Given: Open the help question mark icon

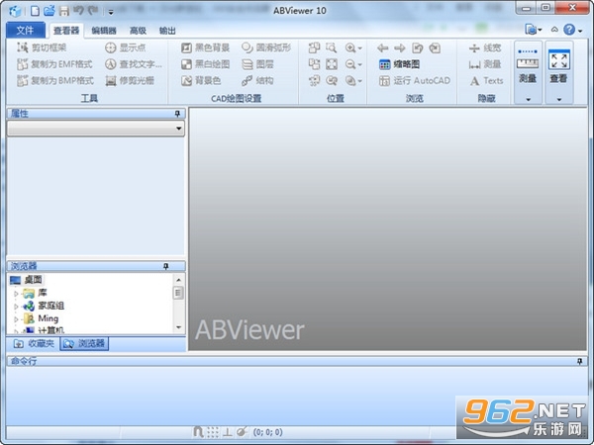Looking at the screenshot, I should (569, 30).
